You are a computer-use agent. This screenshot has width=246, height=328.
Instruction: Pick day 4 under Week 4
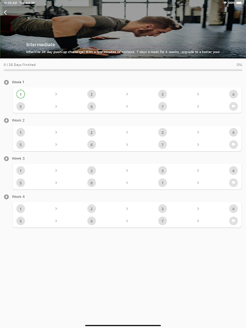click(x=233, y=209)
